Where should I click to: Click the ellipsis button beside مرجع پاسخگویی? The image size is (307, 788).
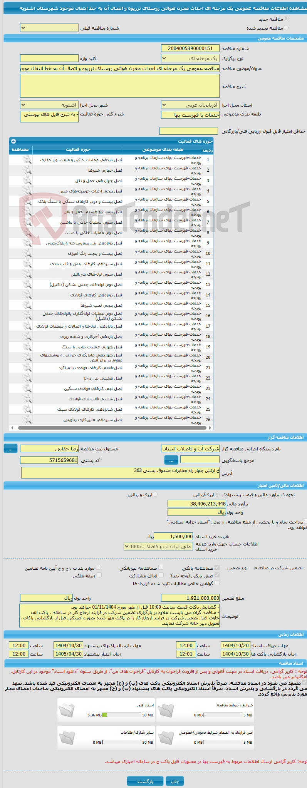(x=171, y=460)
